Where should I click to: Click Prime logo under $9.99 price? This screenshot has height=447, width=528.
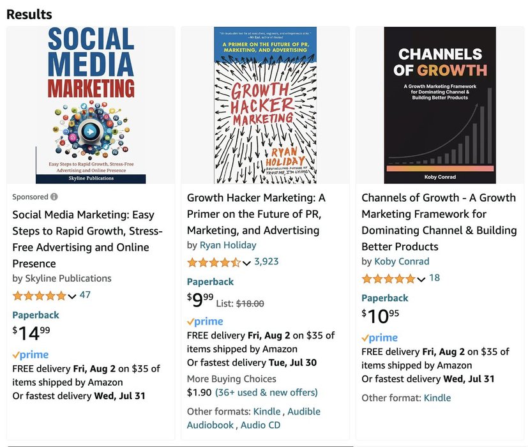tap(205, 322)
